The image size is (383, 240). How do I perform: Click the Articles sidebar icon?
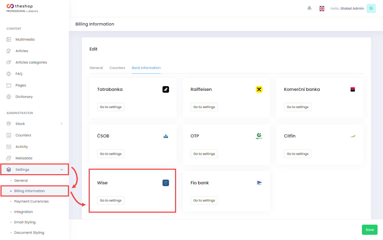[x=9, y=51]
